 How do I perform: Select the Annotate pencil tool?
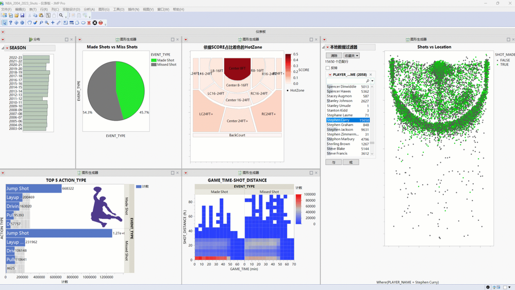click(58, 23)
